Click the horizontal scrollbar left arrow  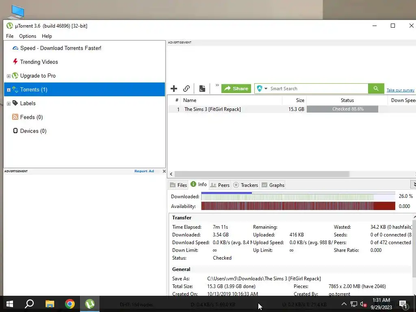point(171,174)
